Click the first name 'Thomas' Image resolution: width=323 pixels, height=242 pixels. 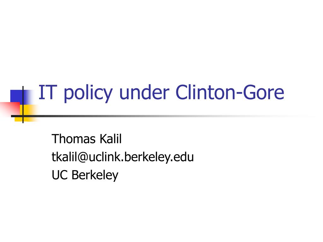point(73,139)
